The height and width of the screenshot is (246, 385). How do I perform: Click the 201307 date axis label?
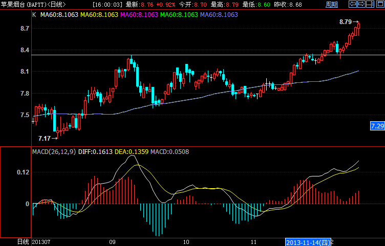[x=41, y=242]
